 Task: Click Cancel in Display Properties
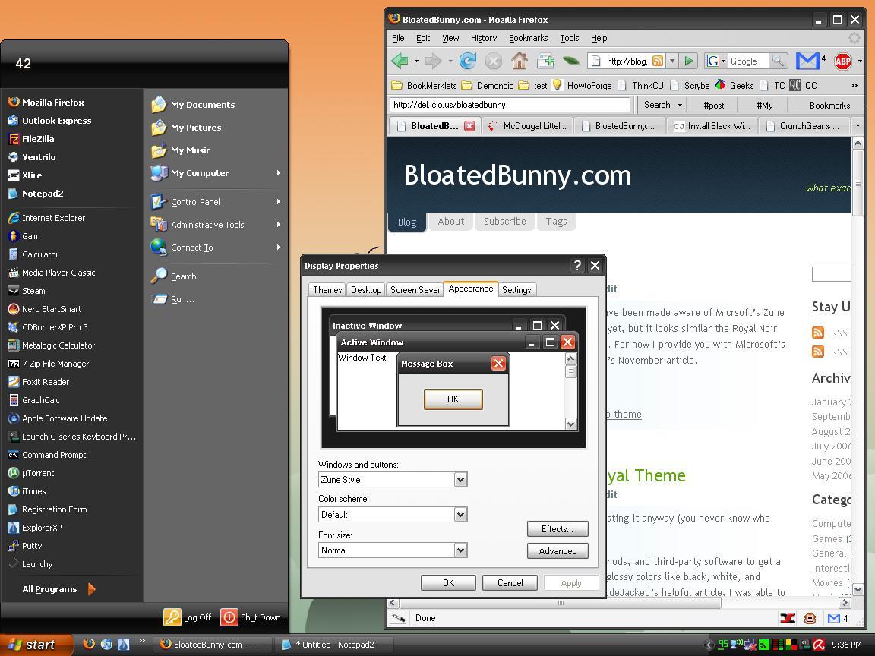510,583
